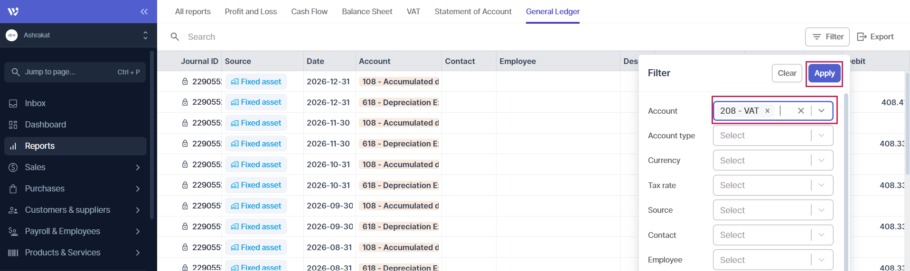Expand the Sales sidebar submenu
Viewport: 910px width, 271px height.
138,167
